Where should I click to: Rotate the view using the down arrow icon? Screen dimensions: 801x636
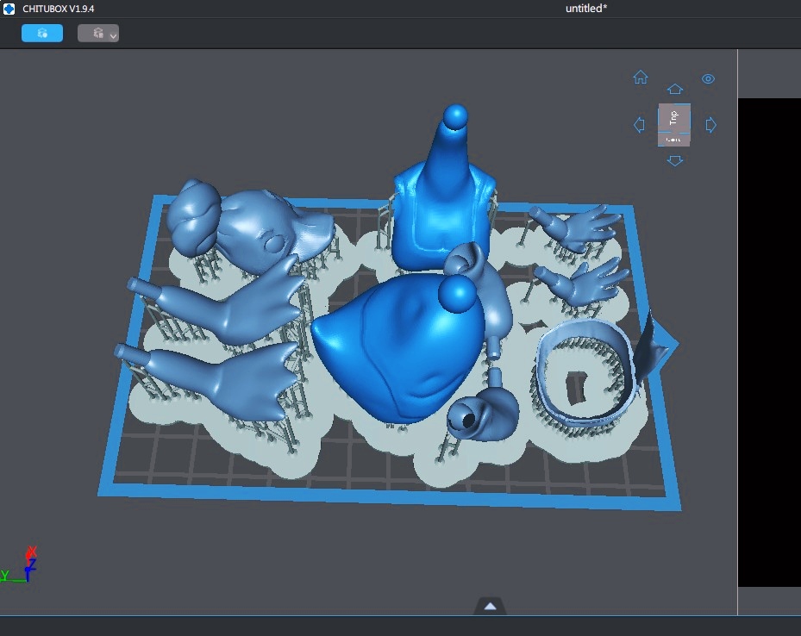[x=675, y=160]
